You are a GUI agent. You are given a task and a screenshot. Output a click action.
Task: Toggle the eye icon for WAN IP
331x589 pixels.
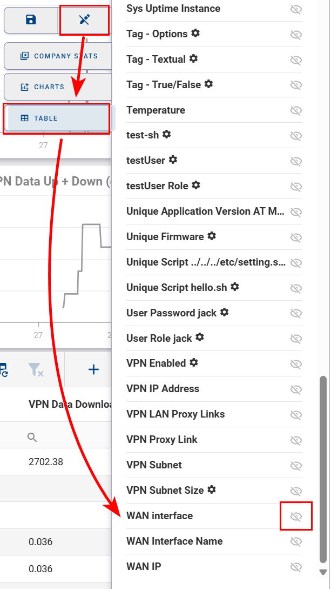pos(296,567)
